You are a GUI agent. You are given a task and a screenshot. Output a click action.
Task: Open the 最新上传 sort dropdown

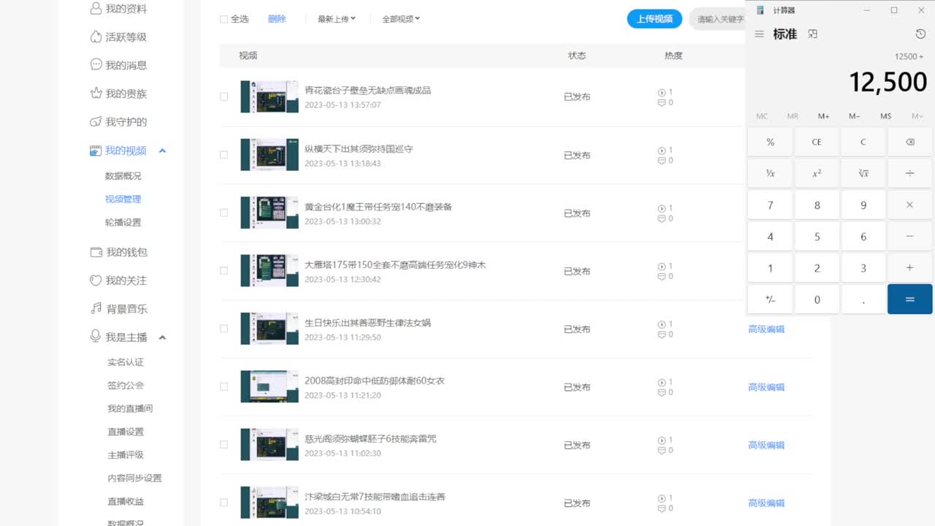pyautogui.click(x=336, y=20)
